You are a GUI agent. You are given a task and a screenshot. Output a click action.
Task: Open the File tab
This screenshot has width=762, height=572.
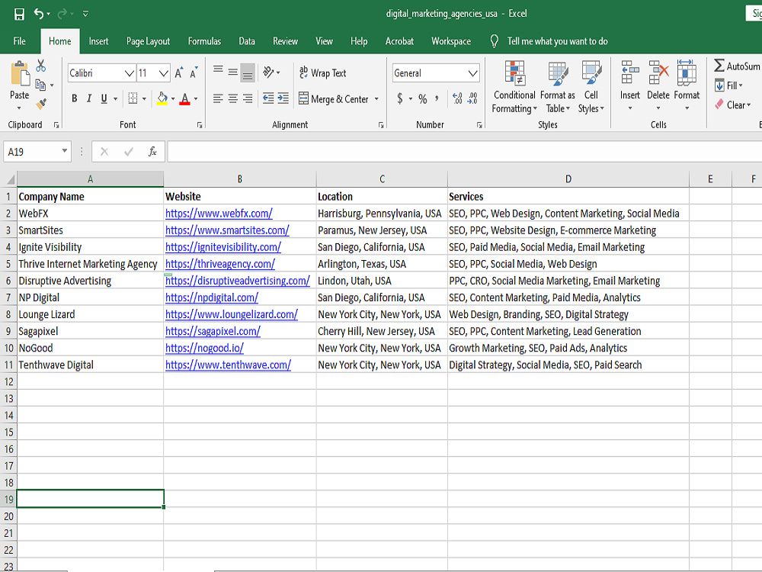(x=20, y=41)
